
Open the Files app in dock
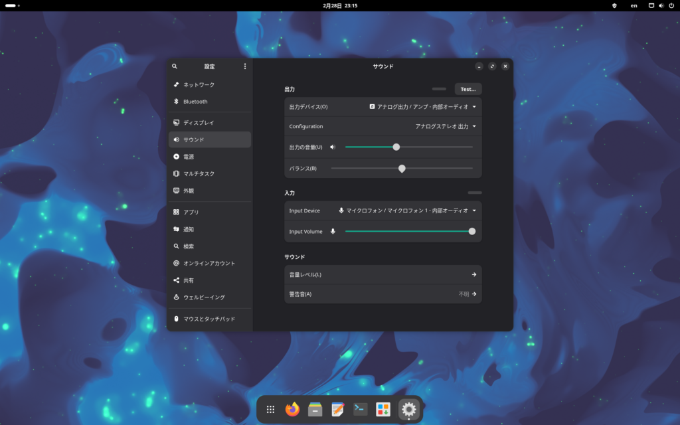tap(315, 410)
